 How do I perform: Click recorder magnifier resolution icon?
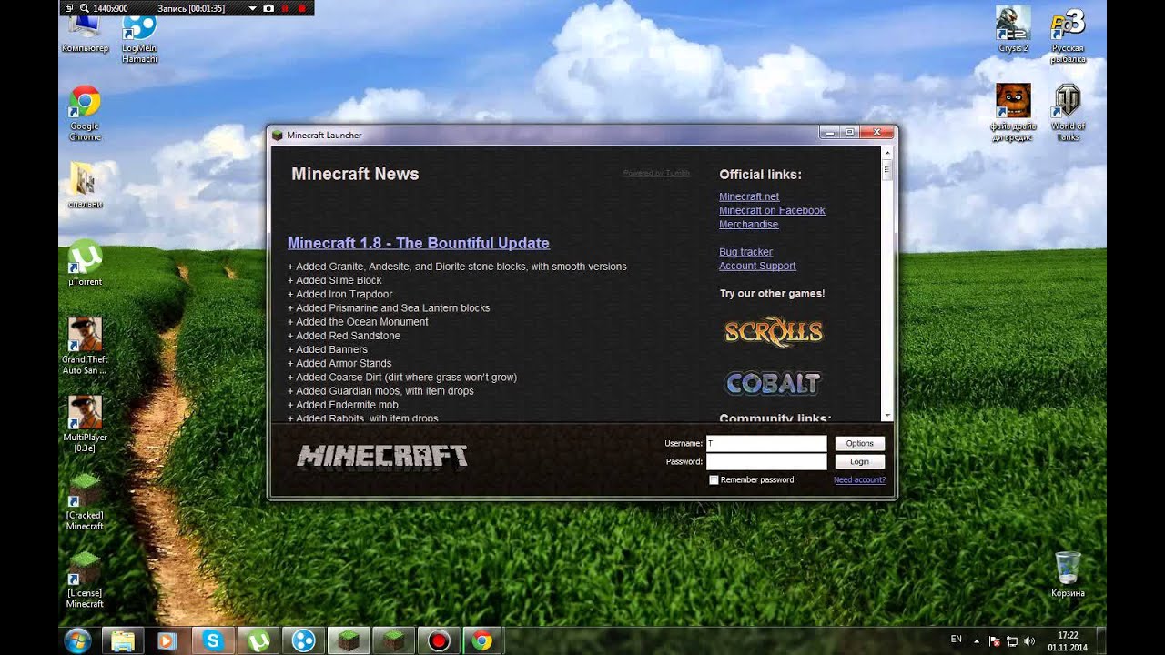click(x=84, y=8)
